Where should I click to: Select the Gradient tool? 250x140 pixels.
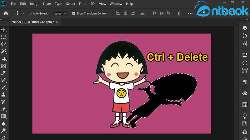[3, 116]
